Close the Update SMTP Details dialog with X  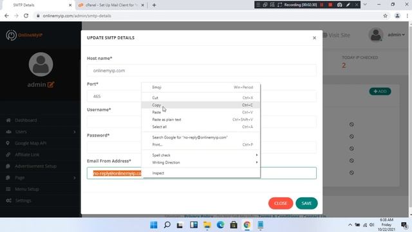point(314,38)
